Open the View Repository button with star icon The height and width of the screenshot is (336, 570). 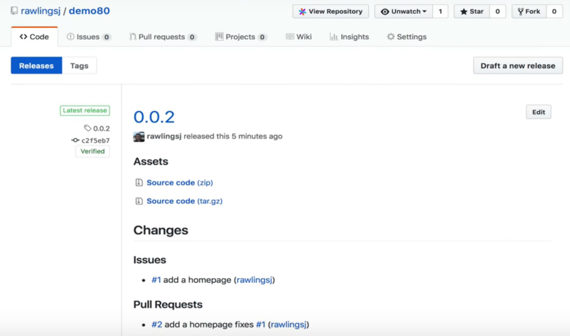pyautogui.click(x=331, y=11)
